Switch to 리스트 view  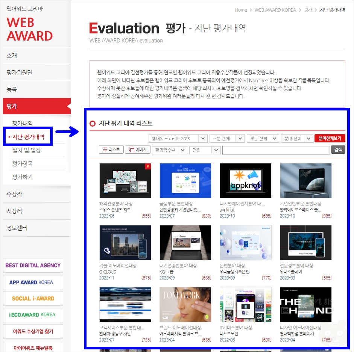tap(111, 150)
